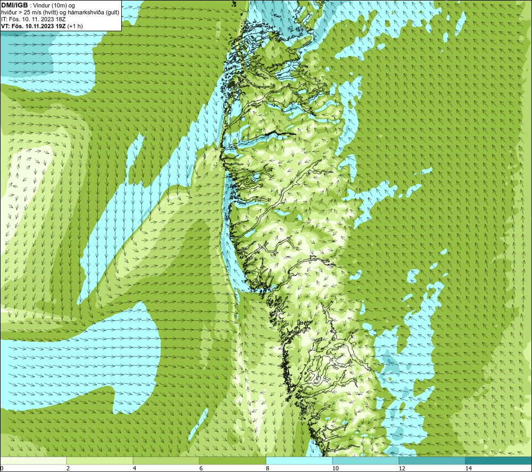Click the 'Vindur (10m) og' text
The image size is (532, 472).
coord(54,6)
